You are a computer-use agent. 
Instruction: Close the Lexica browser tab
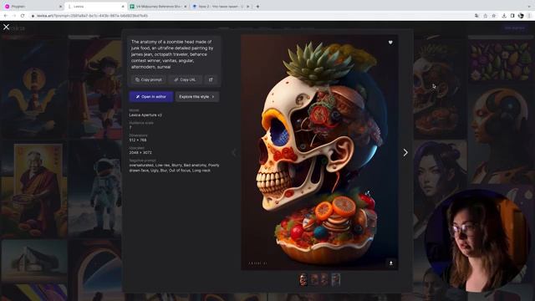tap(123, 7)
